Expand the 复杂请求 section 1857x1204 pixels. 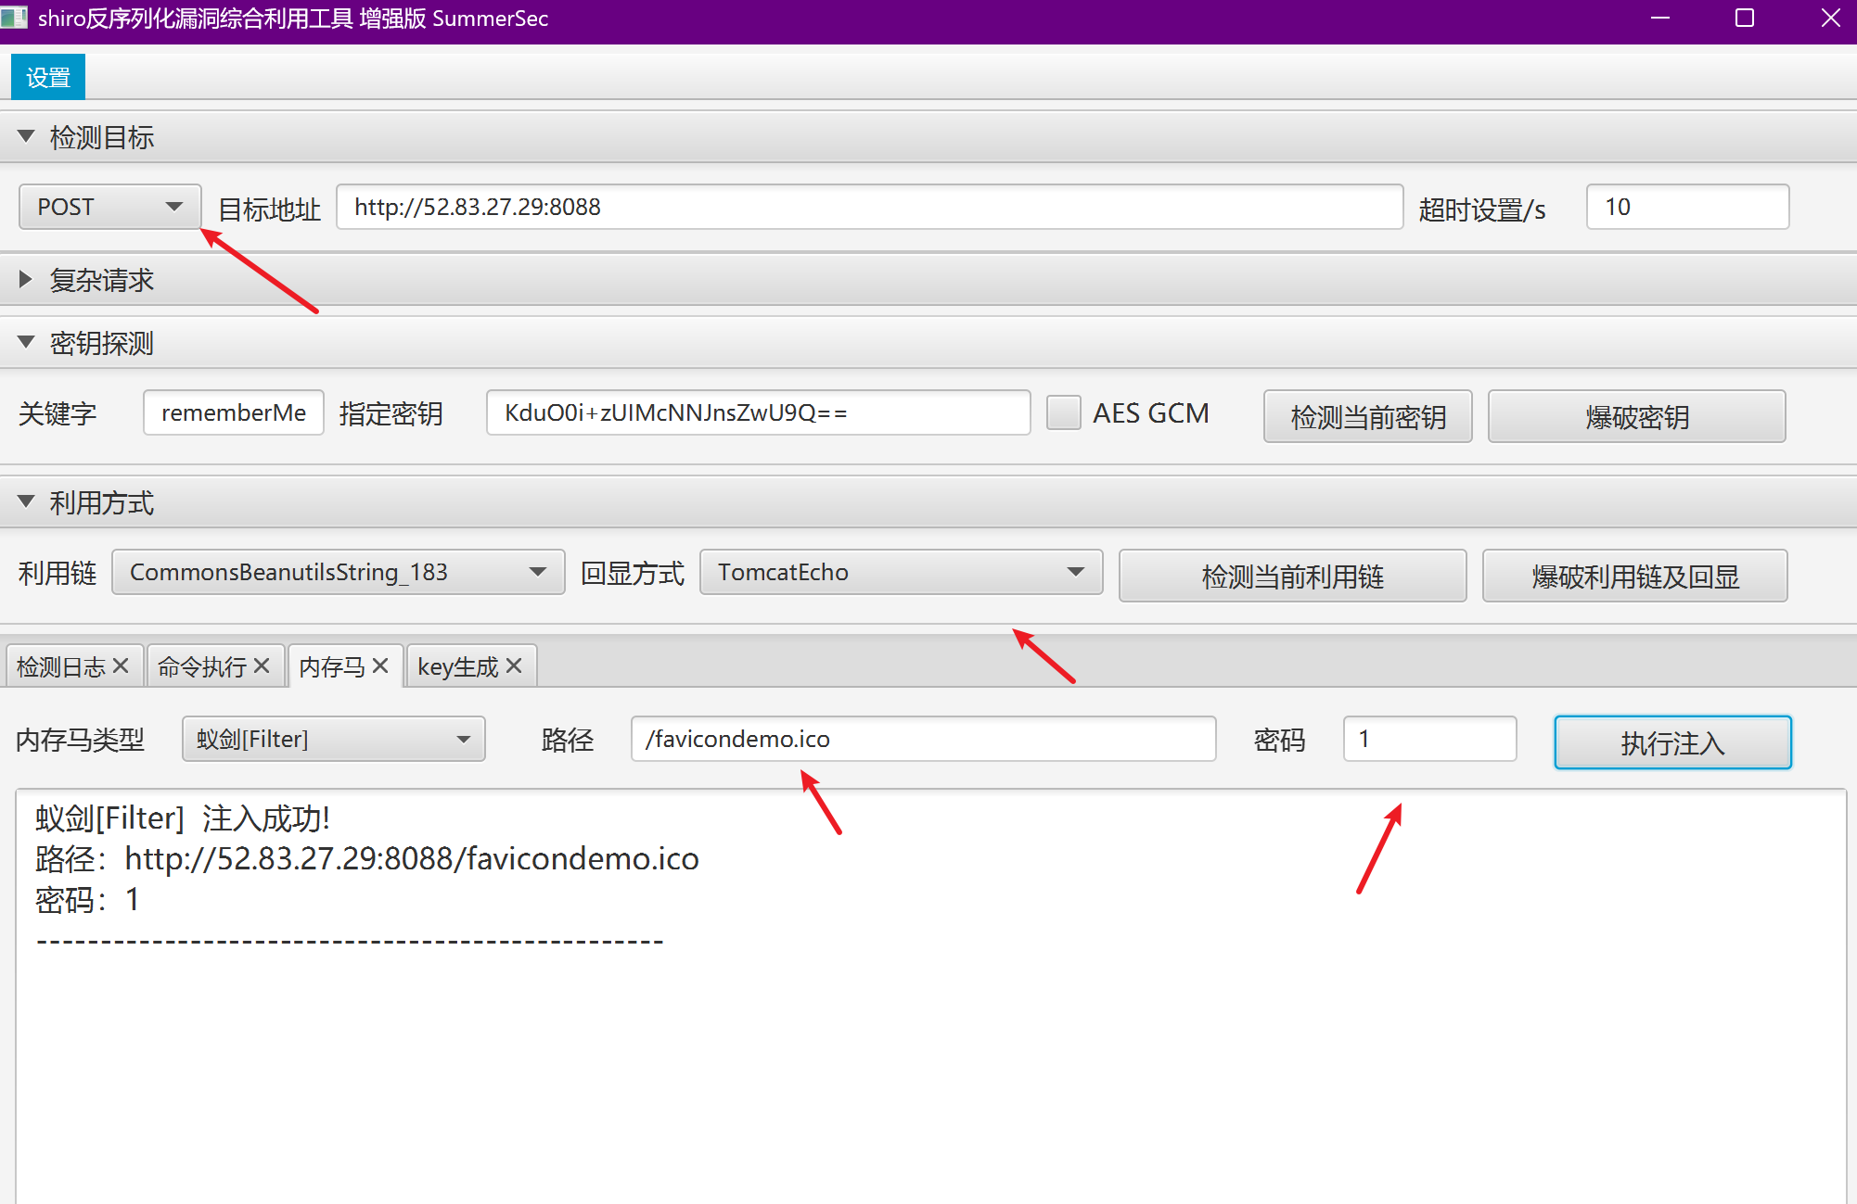coord(26,279)
